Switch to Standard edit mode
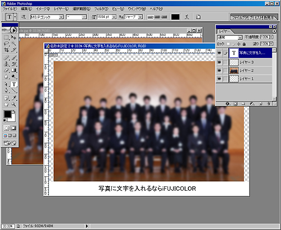The image size is (281, 230). pyautogui.click(x=7, y=128)
